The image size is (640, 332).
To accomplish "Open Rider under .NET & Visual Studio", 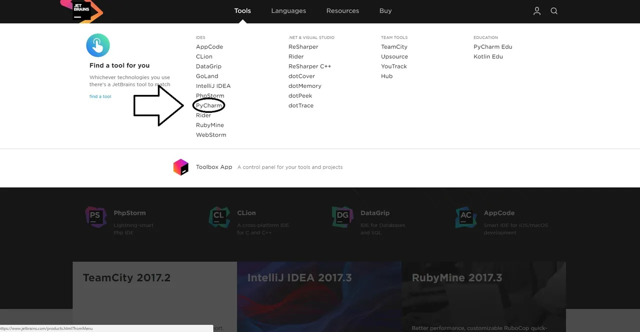I will pos(296,56).
